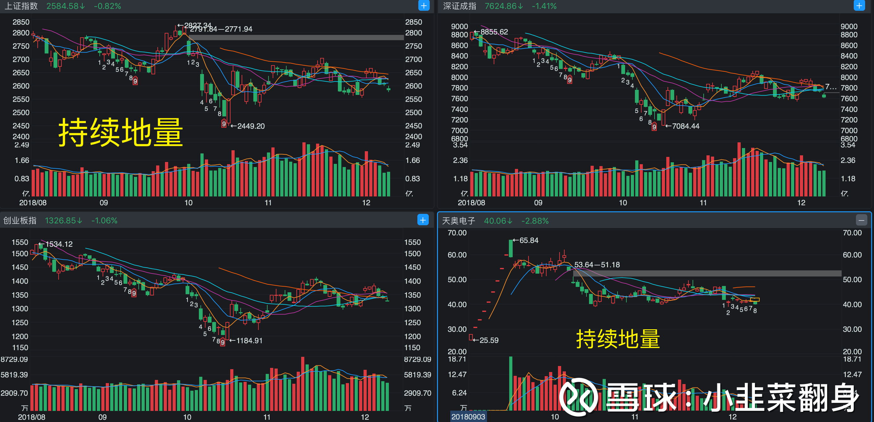Click the 2791.84—2771.94 gap range label
The image size is (874, 422).
click(221, 29)
